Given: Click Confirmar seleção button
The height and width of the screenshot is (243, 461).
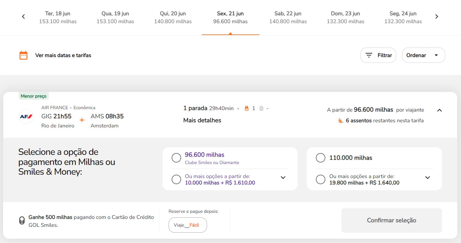Looking at the screenshot, I should pos(391,220).
